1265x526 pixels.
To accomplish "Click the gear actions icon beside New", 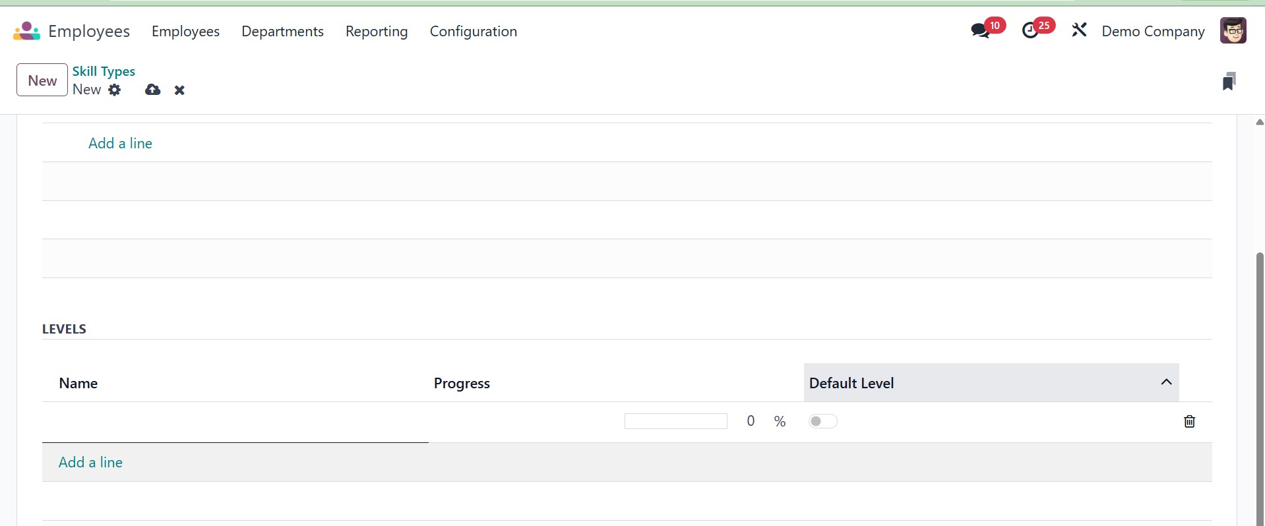I will pyautogui.click(x=115, y=90).
